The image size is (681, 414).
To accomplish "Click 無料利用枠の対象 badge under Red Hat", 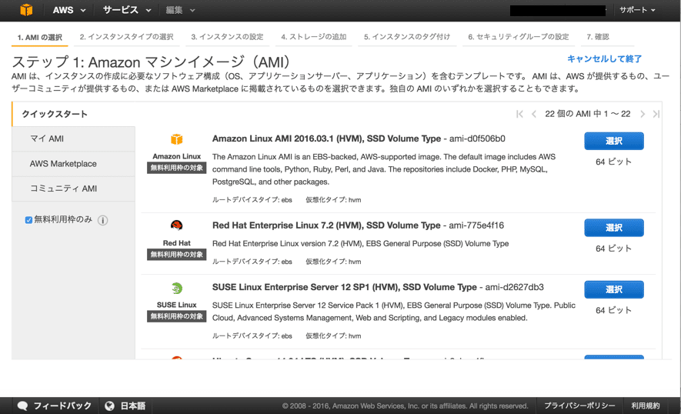I will 176,255.
